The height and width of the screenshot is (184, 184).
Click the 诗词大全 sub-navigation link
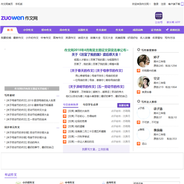coord(83,38)
